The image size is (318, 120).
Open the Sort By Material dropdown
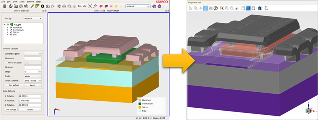[33, 19]
